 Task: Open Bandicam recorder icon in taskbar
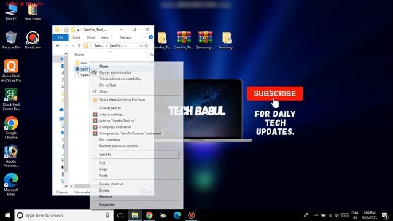coord(191,215)
